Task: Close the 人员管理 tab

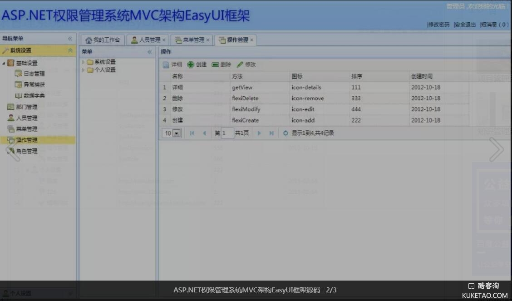Action: click(x=164, y=40)
